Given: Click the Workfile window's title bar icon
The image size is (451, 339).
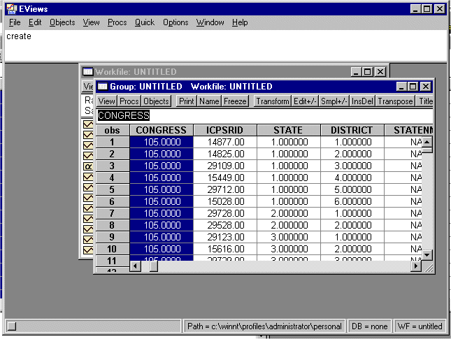Looking at the screenshot, I should point(88,71).
